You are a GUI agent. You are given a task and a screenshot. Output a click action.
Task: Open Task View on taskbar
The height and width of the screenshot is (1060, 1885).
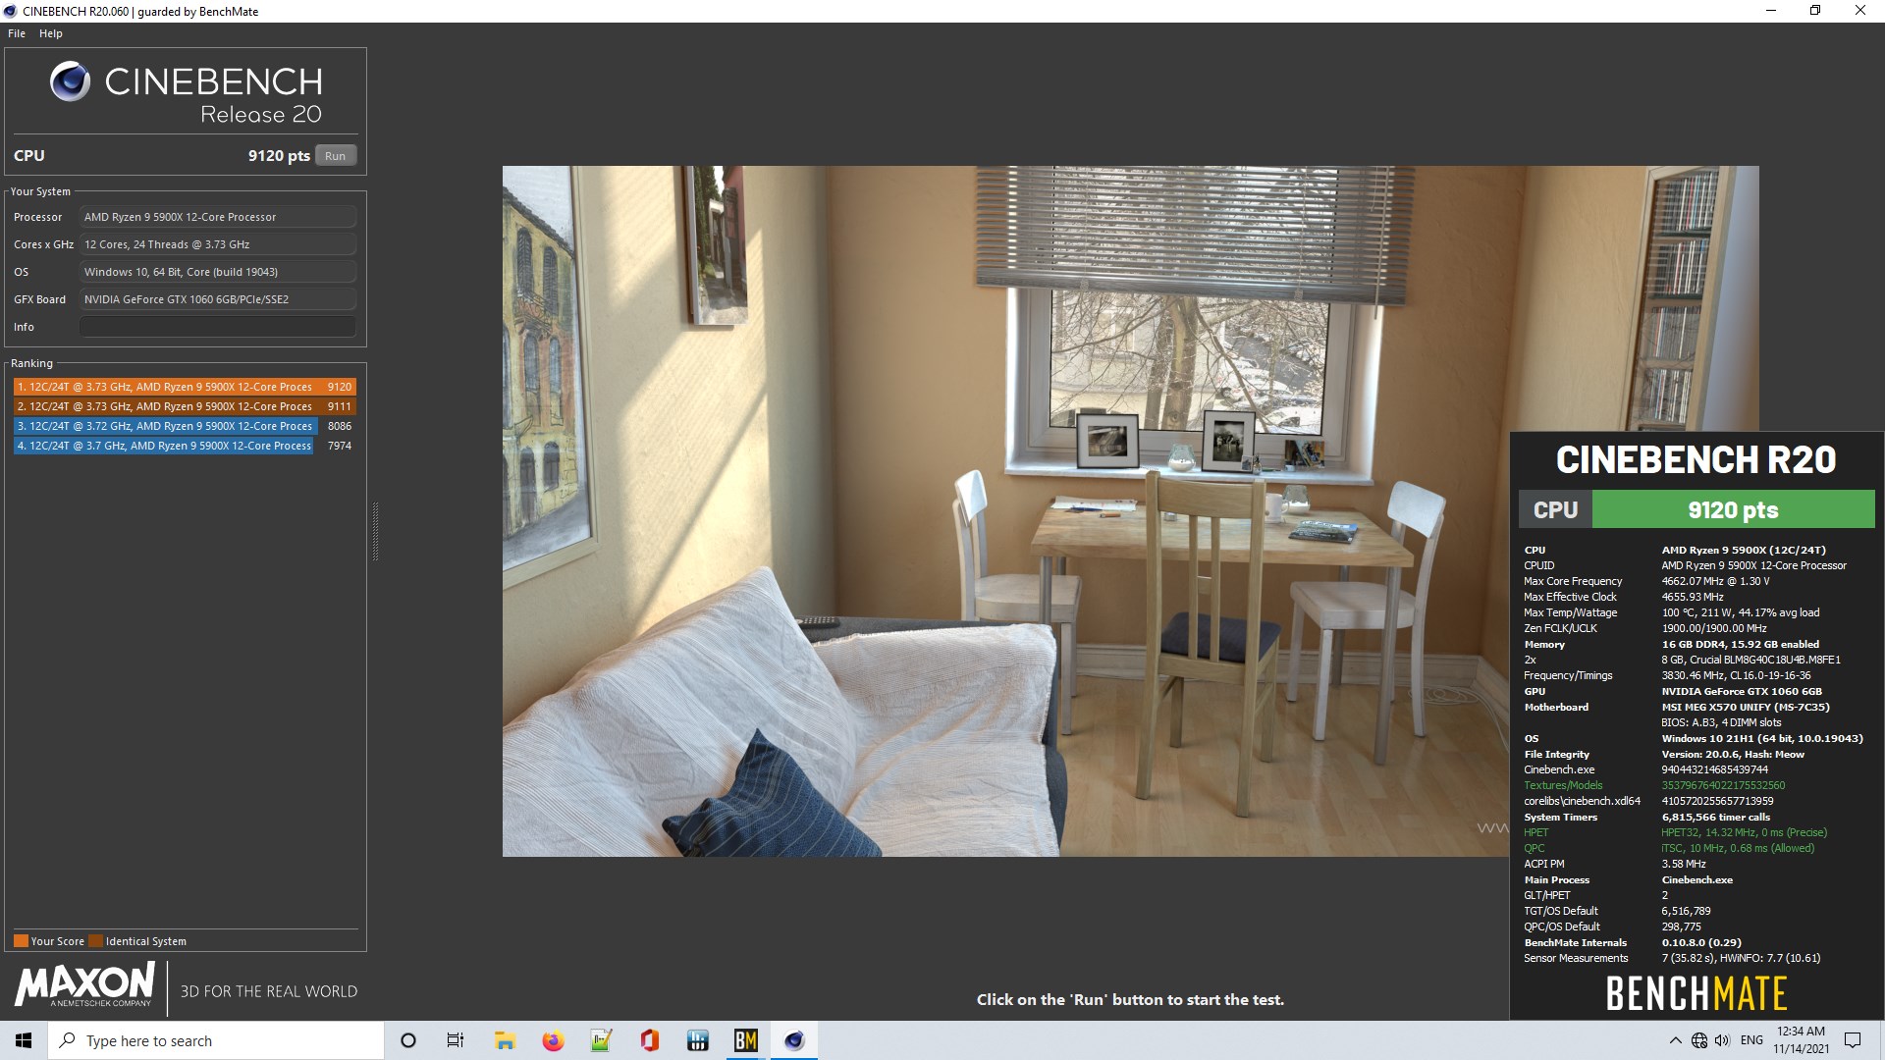[456, 1040]
